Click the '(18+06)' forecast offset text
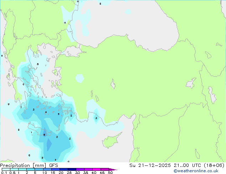The image size is (226, 174). click(214, 165)
